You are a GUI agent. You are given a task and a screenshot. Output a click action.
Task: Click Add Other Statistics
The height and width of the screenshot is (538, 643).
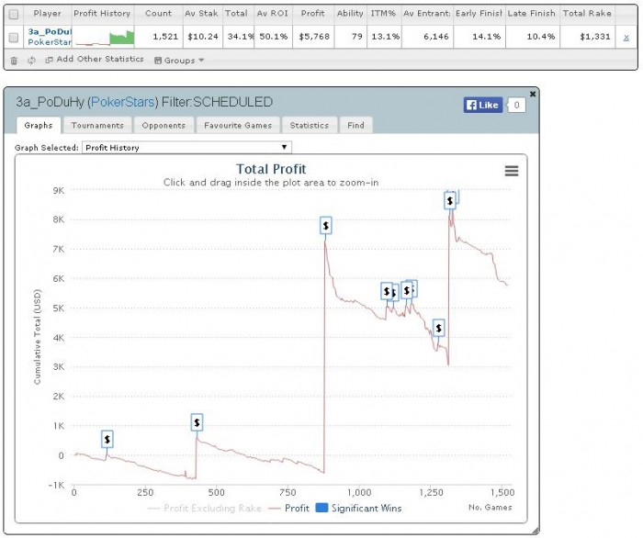(x=95, y=60)
